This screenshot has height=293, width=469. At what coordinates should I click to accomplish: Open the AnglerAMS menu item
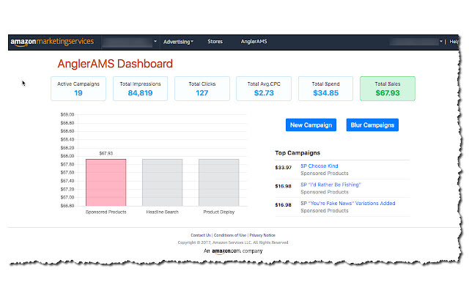[x=254, y=42]
